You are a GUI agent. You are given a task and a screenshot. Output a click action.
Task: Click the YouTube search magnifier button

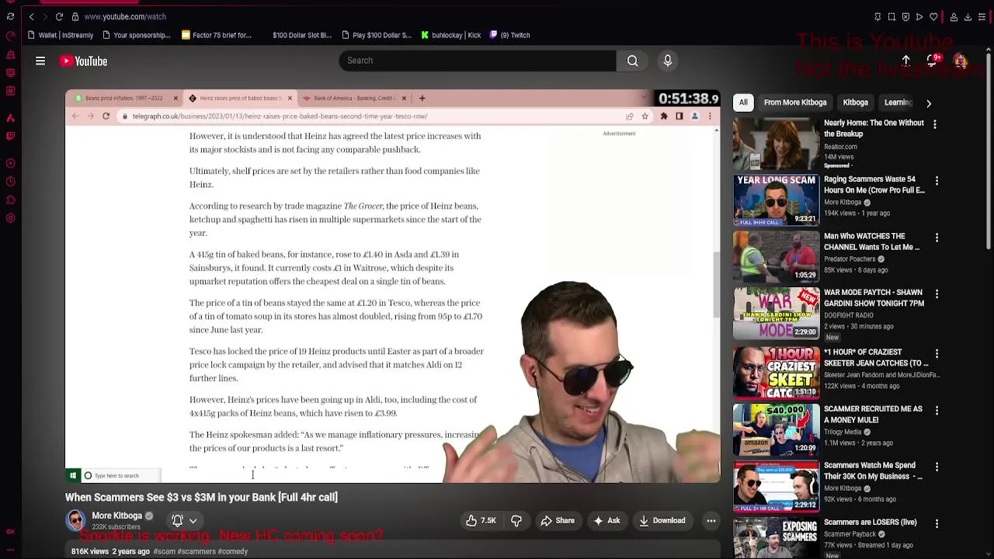[x=632, y=61]
